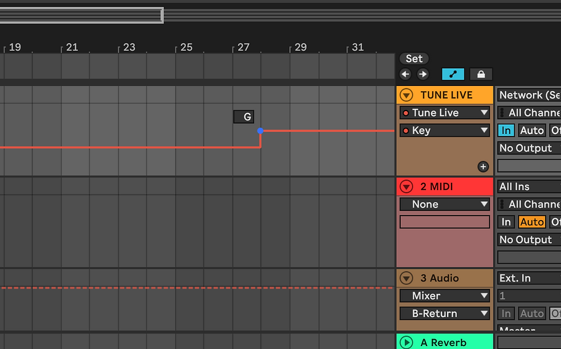
Task: Add automation lane with plus icon
Action: coord(483,167)
